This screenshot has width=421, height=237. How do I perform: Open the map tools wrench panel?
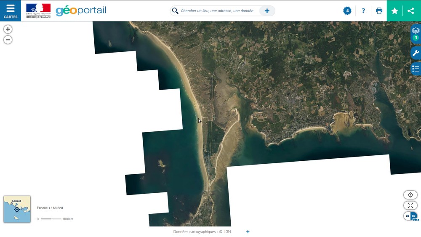pos(416,53)
